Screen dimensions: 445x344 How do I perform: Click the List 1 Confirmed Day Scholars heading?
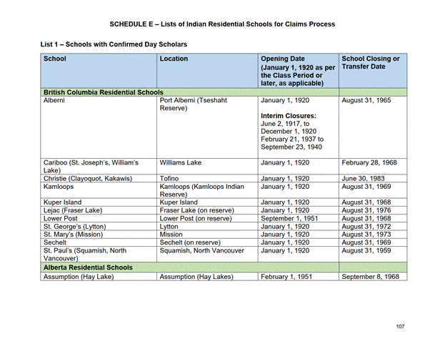[114, 44]
